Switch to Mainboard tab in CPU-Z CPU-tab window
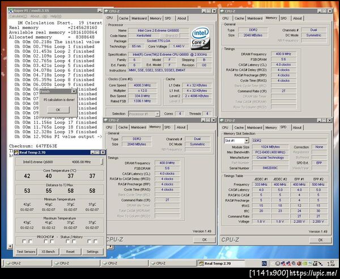 click(139, 19)
